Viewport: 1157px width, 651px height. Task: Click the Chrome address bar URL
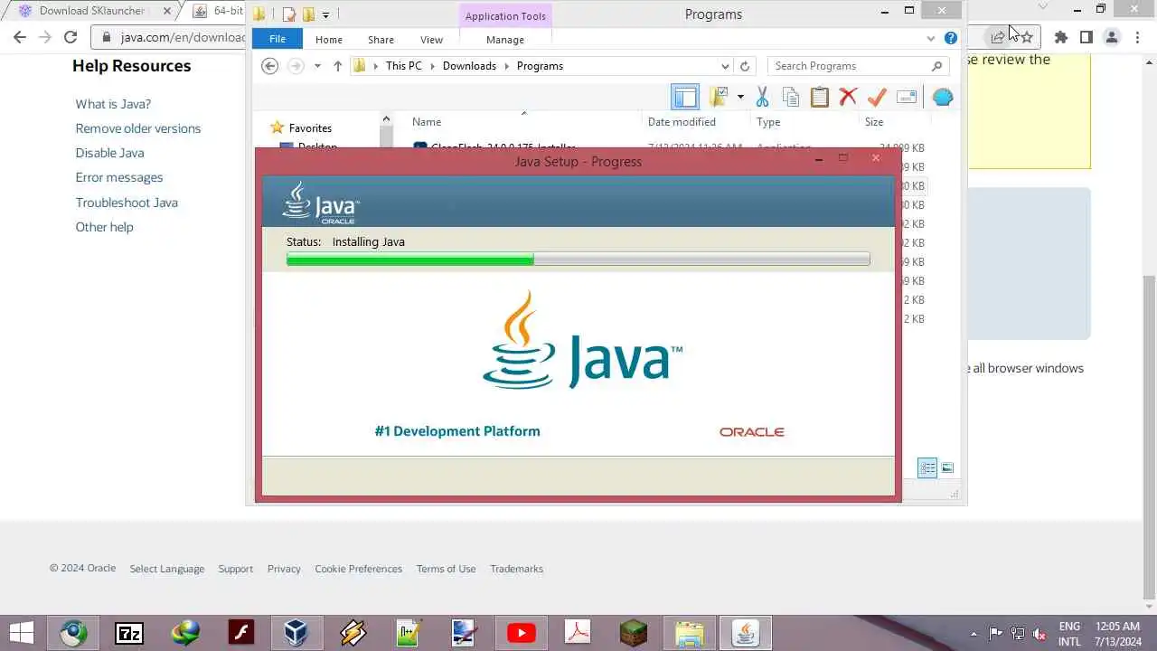[x=183, y=37]
